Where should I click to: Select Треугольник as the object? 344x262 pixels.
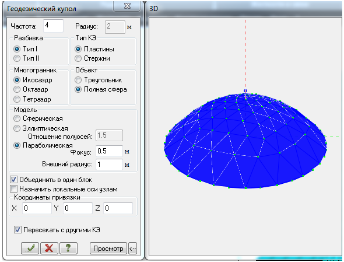pos(98,80)
